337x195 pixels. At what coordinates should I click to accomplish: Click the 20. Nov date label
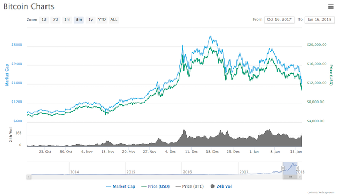(129, 152)
